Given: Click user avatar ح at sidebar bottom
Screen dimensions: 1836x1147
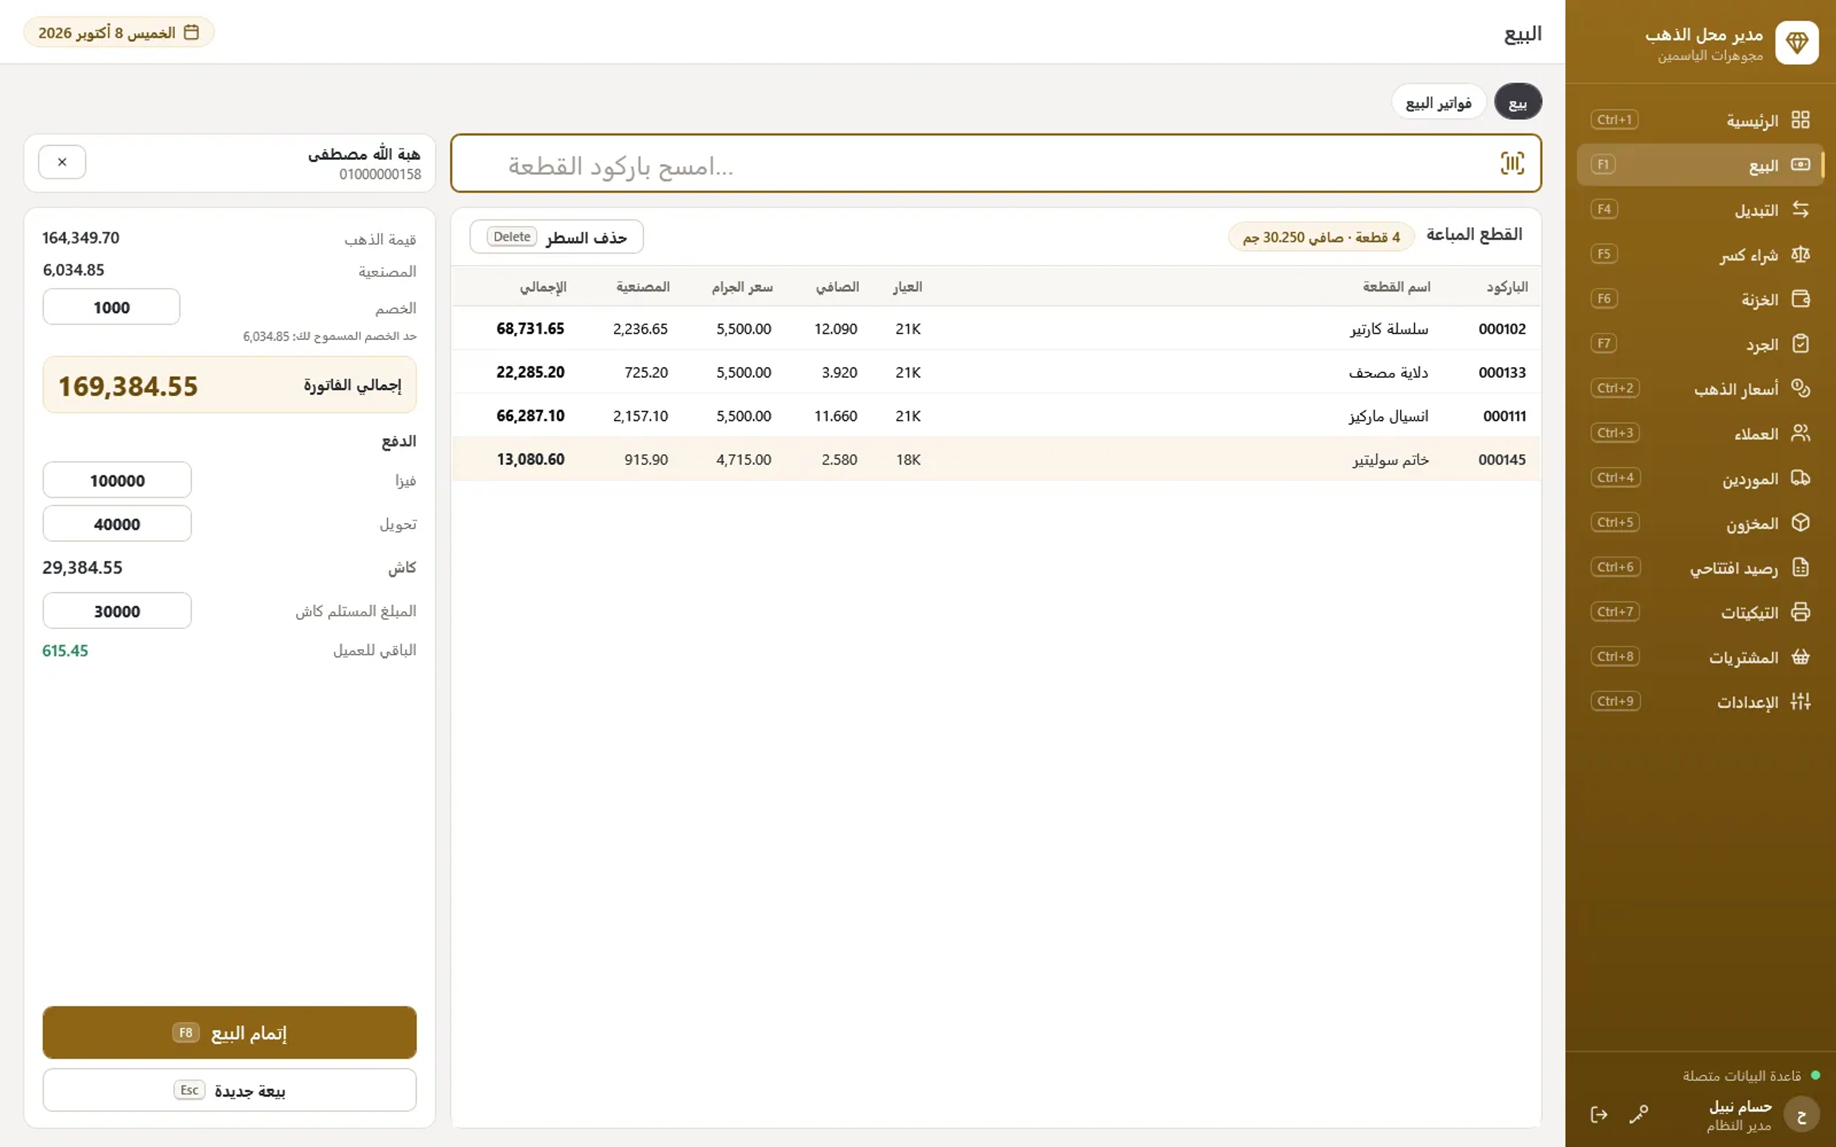Looking at the screenshot, I should pyautogui.click(x=1801, y=1115).
